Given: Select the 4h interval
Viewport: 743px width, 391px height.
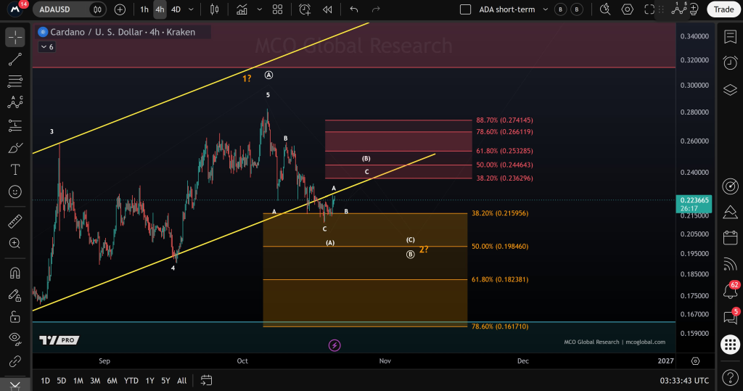Looking at the screenshot, I should pos(160,9).
